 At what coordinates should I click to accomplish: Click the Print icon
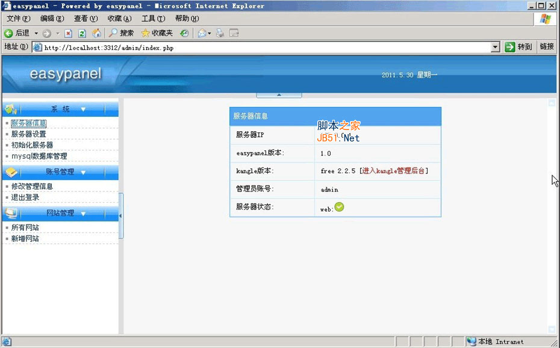[219, 33]
